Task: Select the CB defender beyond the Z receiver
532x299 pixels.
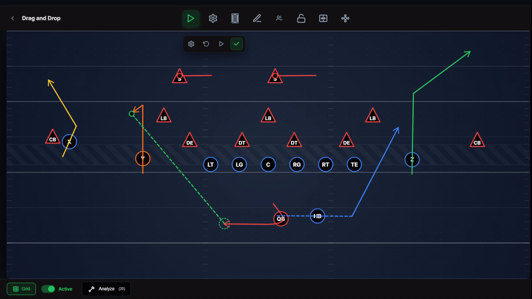Action: [x=477, y=141]
